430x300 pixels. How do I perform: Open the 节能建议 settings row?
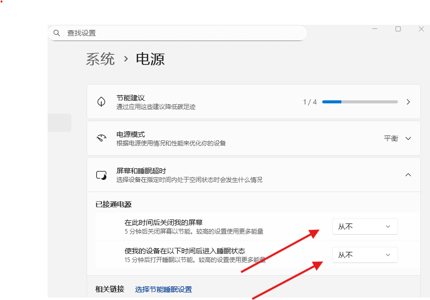pyautogui.click(x=203, y=101)
